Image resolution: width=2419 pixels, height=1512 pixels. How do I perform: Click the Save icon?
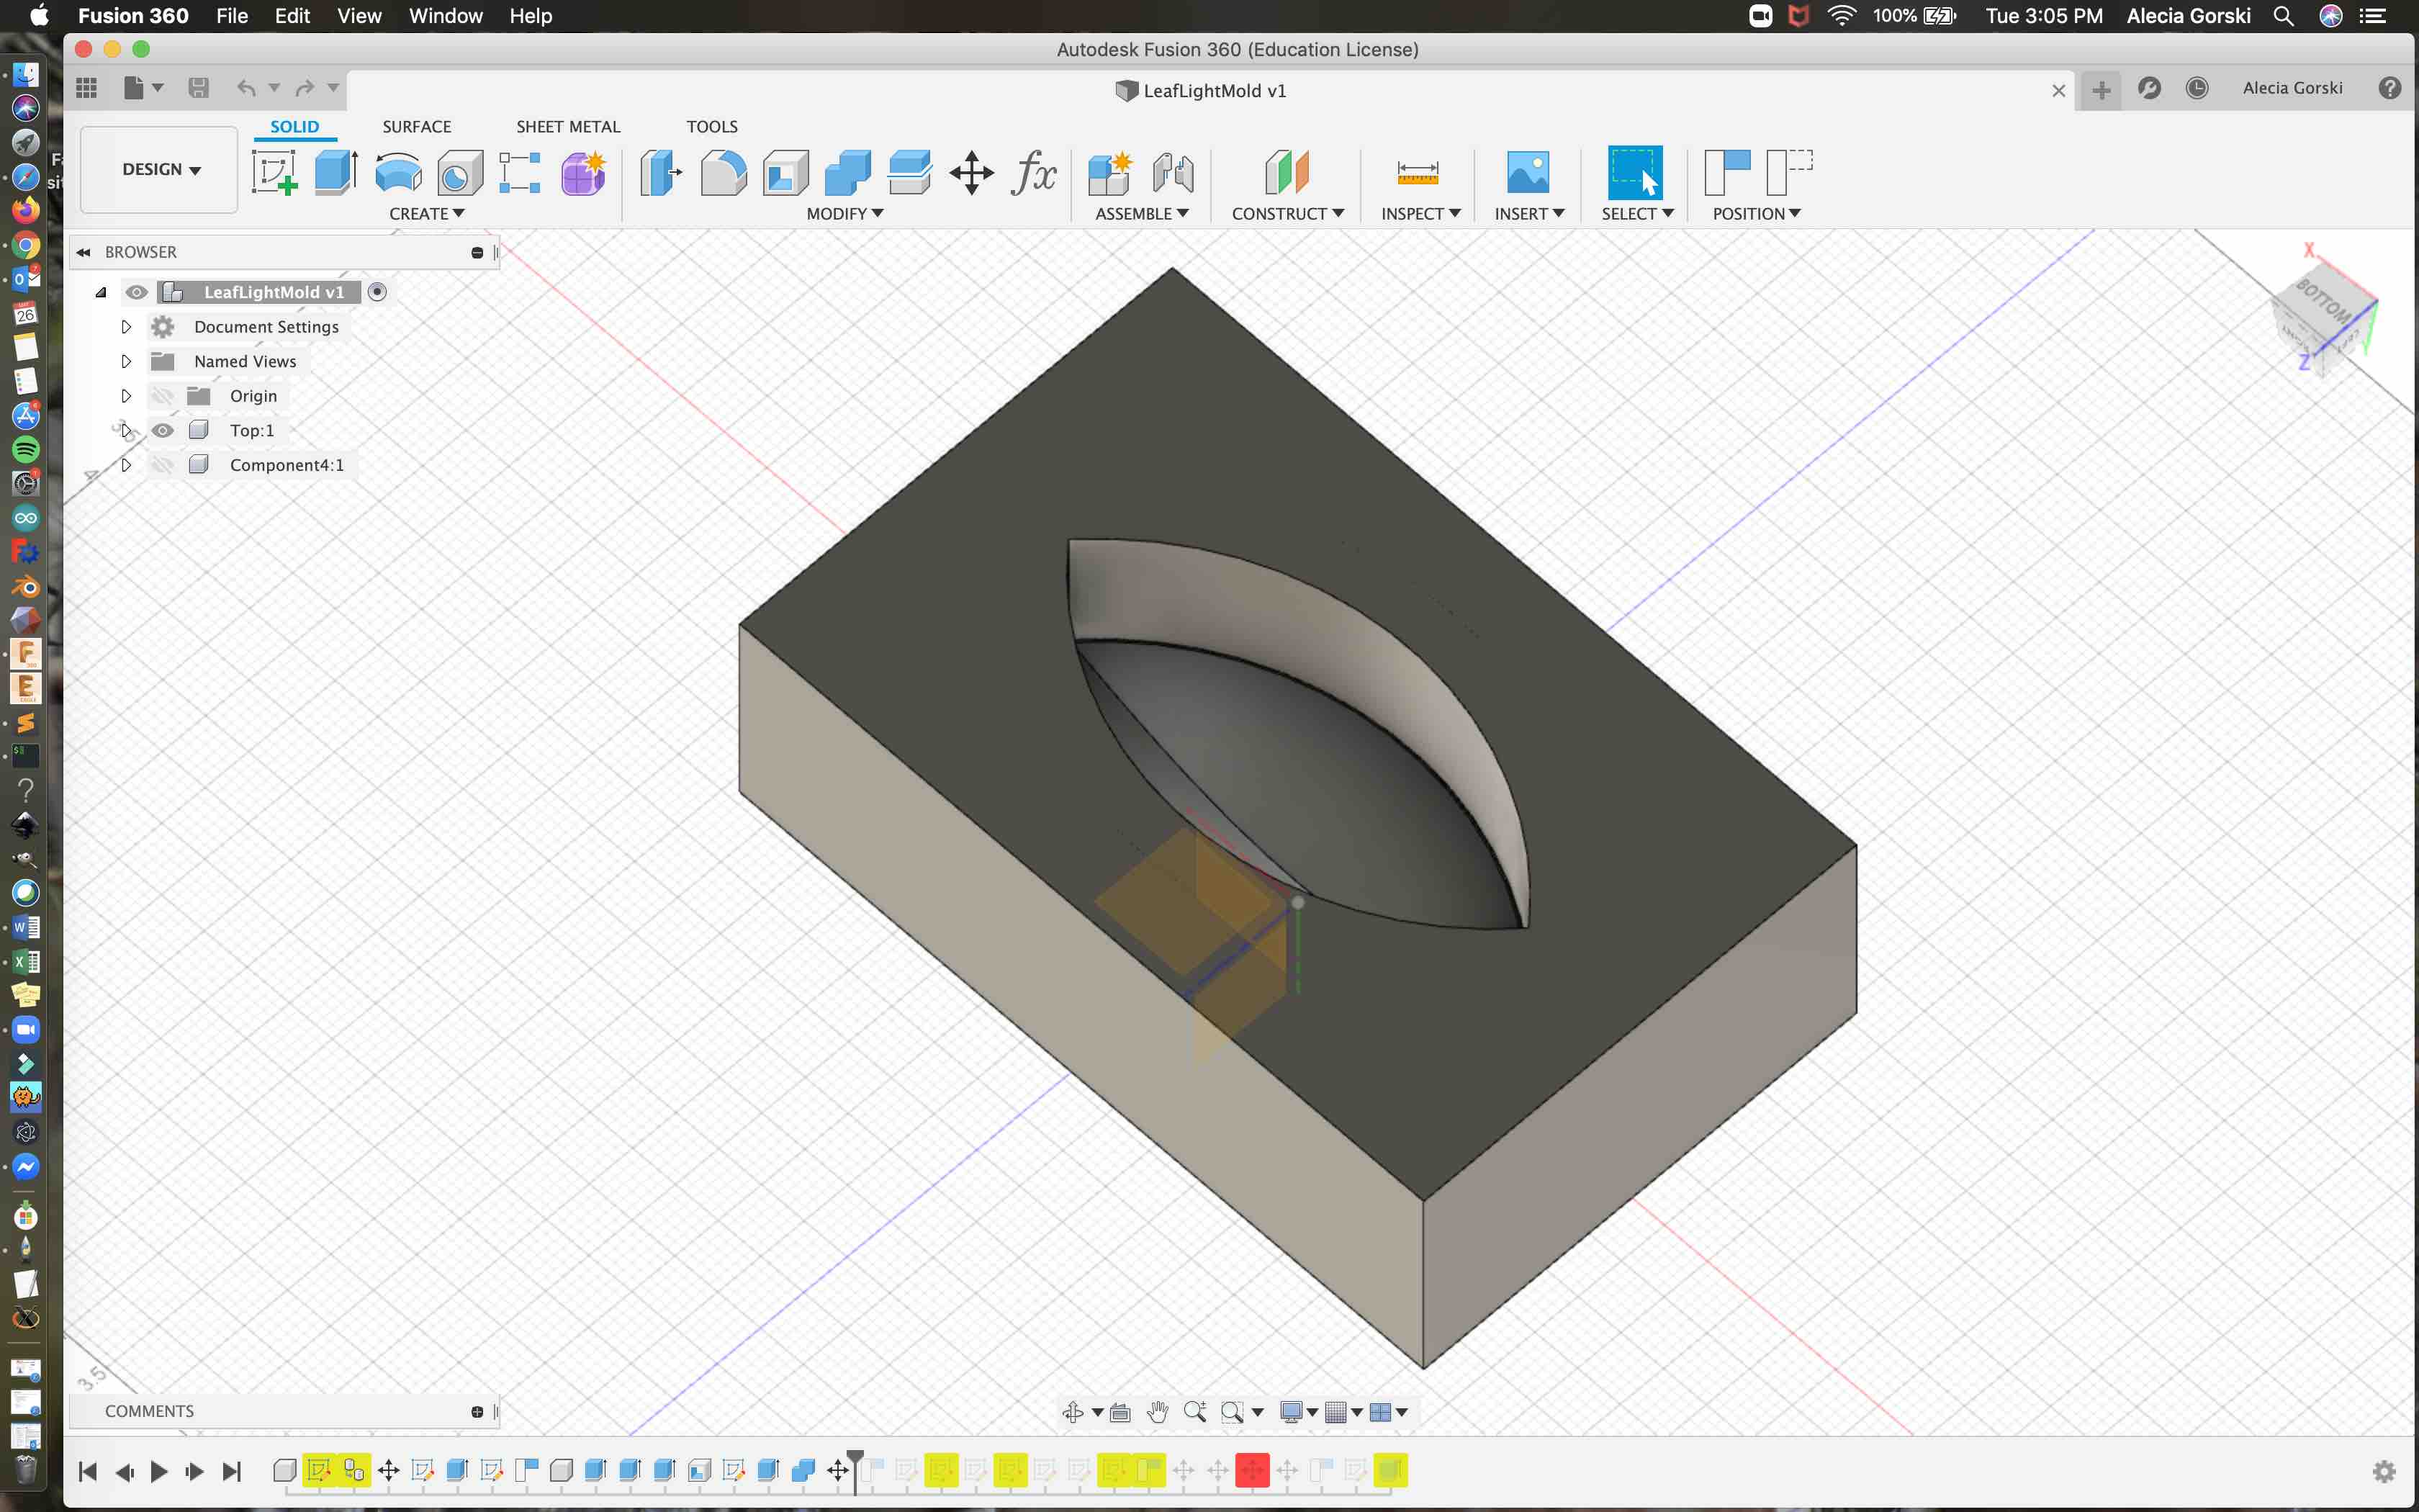point(199,88)
